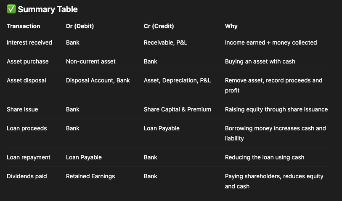Select the Dividends paid row label
342x201 pixels.
point(27,176)
